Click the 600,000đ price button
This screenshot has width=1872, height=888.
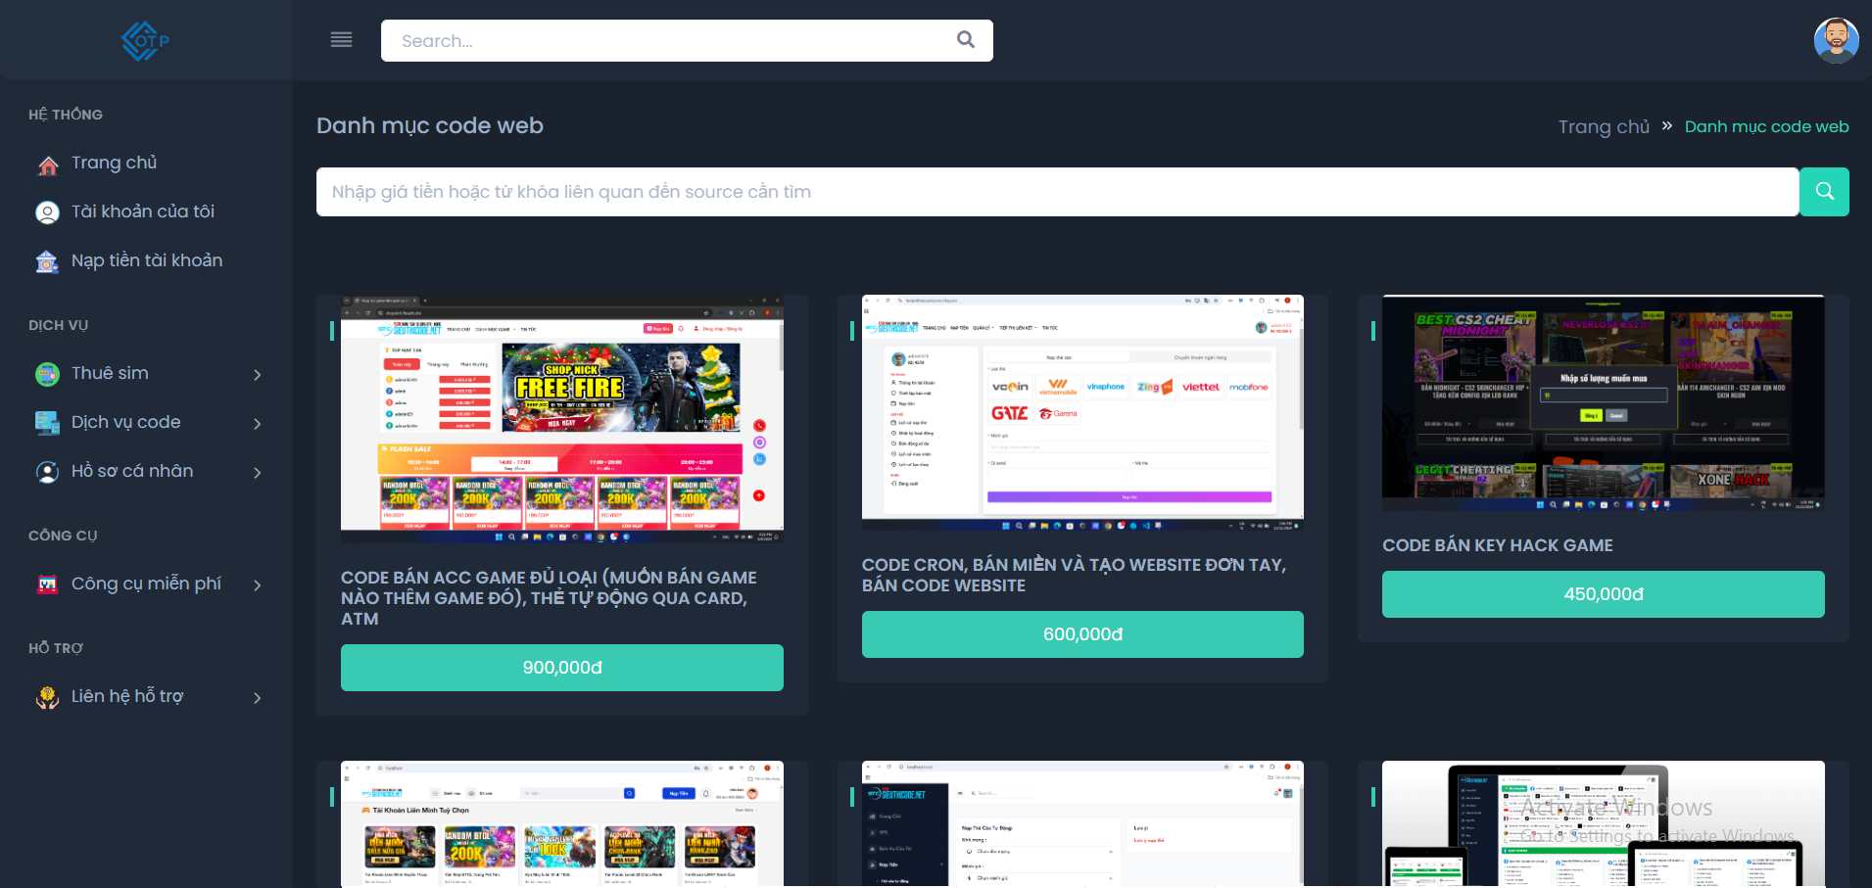point(1082,634)
